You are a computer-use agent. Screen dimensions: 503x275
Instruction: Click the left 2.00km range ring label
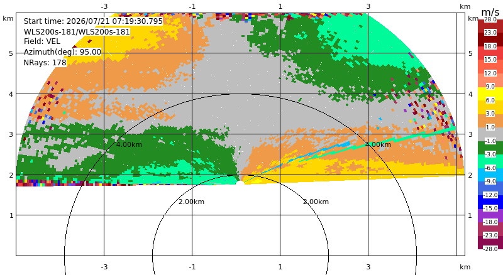tap(191, 202)
